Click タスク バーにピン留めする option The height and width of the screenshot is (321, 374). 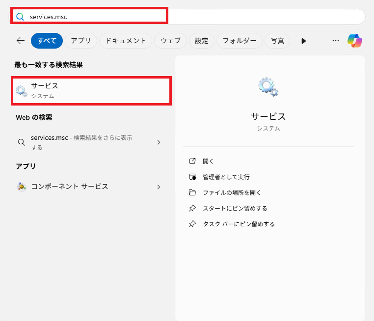click(x=239, y=224)
